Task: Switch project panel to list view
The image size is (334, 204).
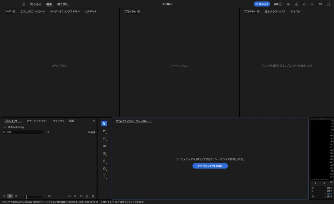Action: click(4, 196)
